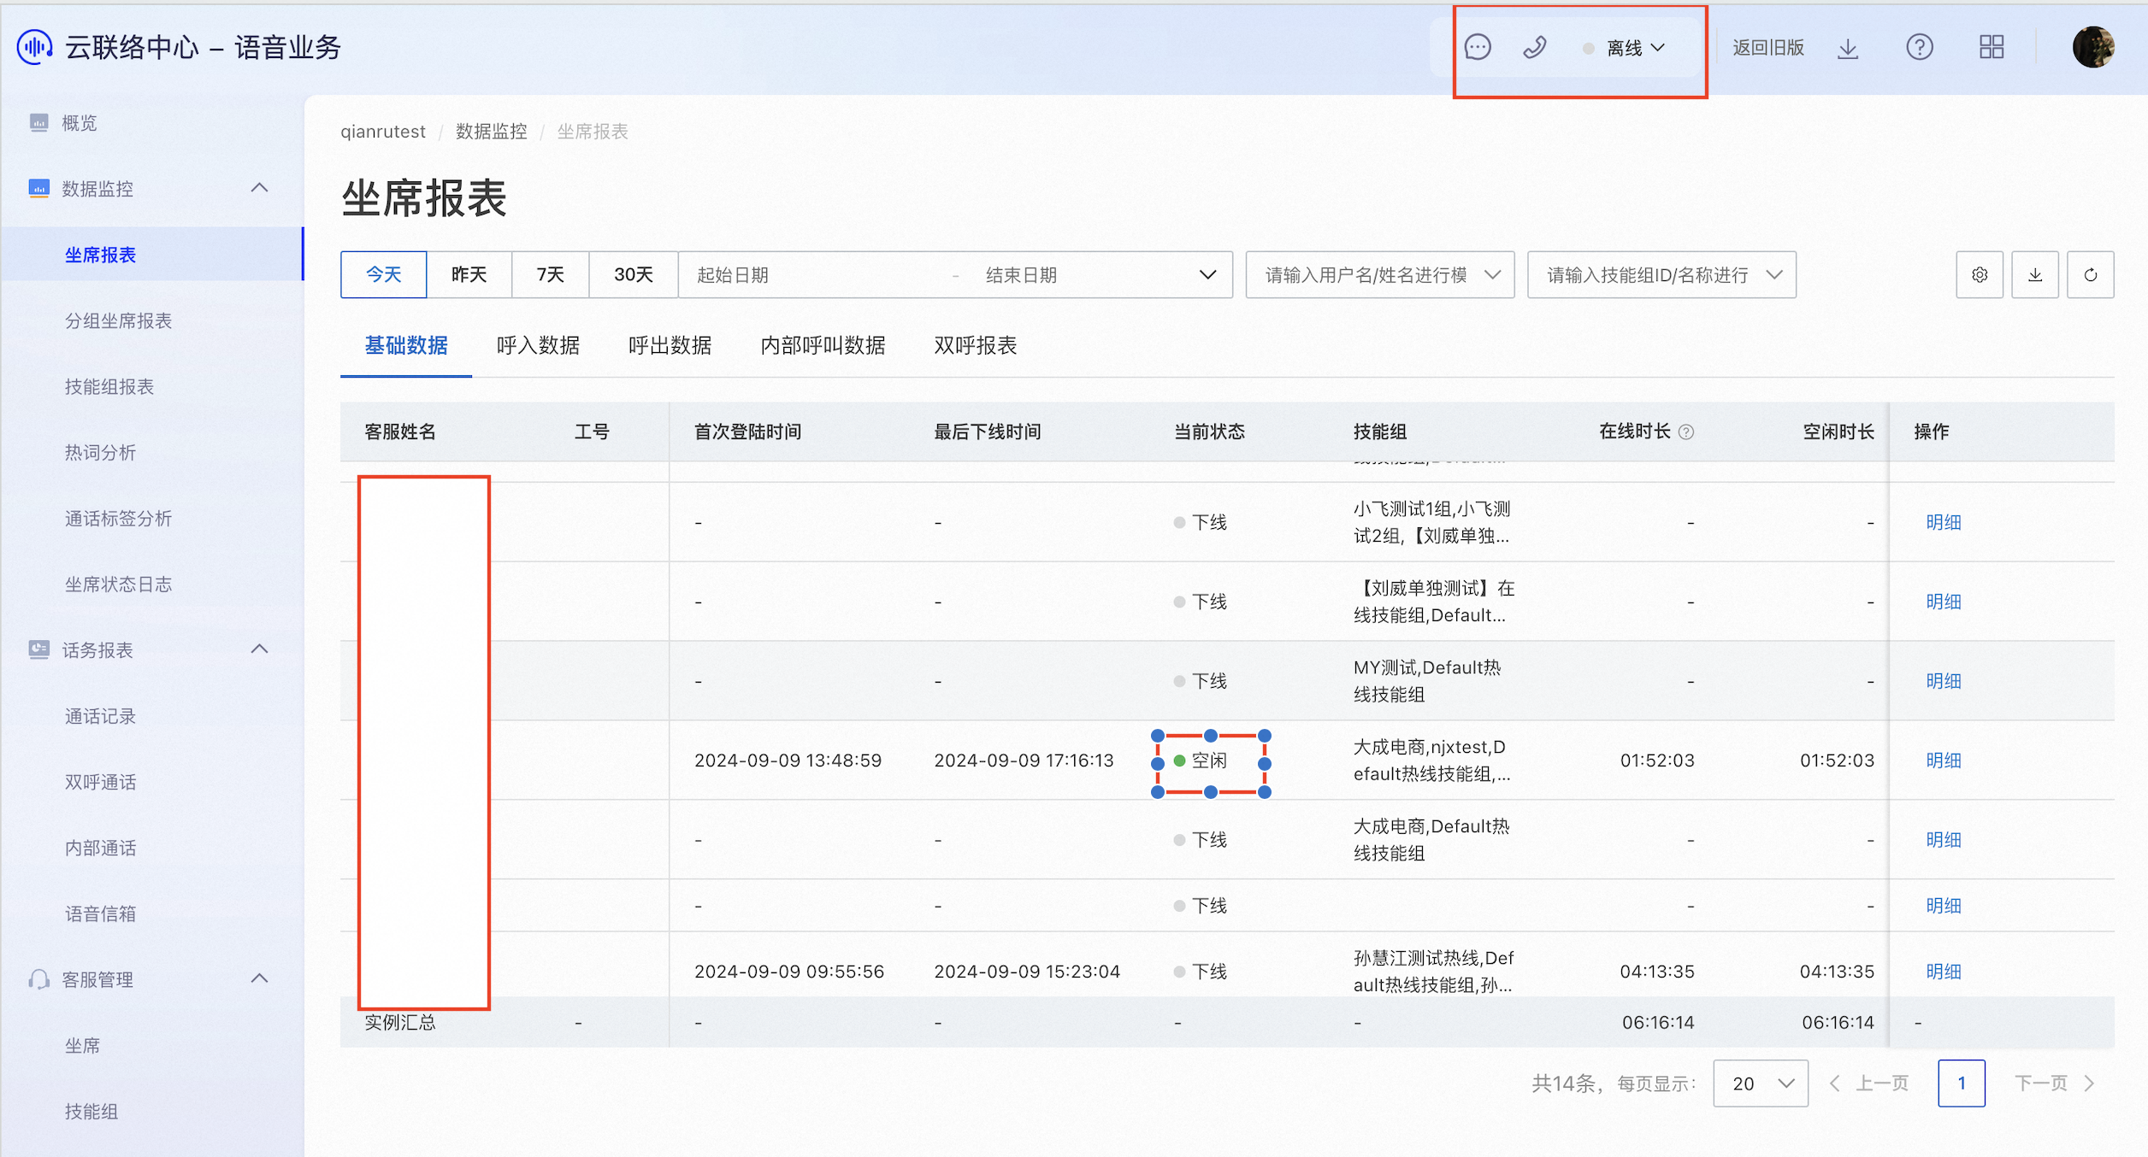Open the chat message bubble icon

coord(1477,48)
